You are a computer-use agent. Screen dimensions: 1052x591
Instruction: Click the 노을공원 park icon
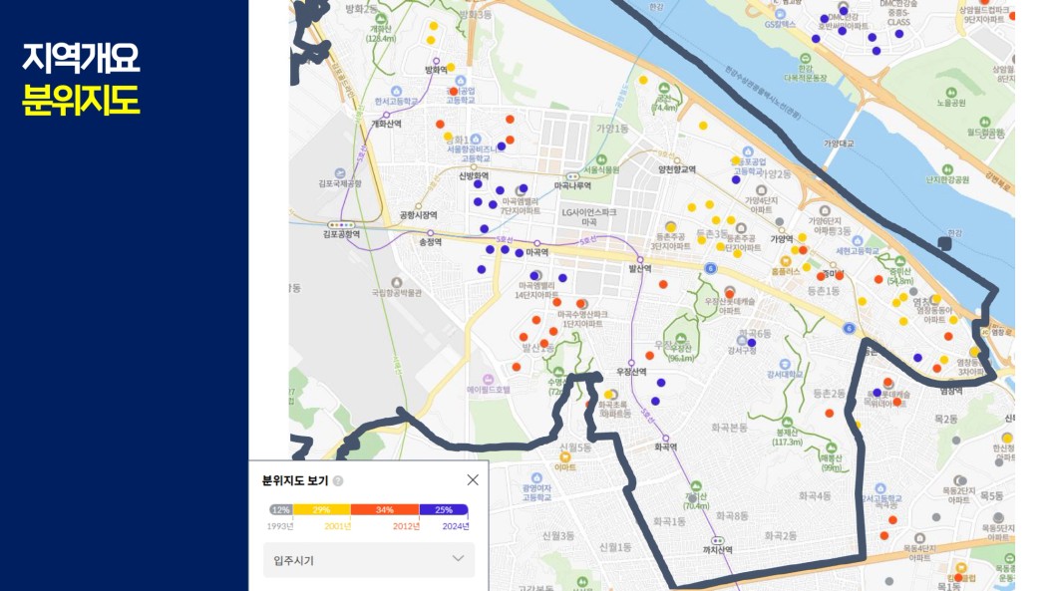[950, 93]
